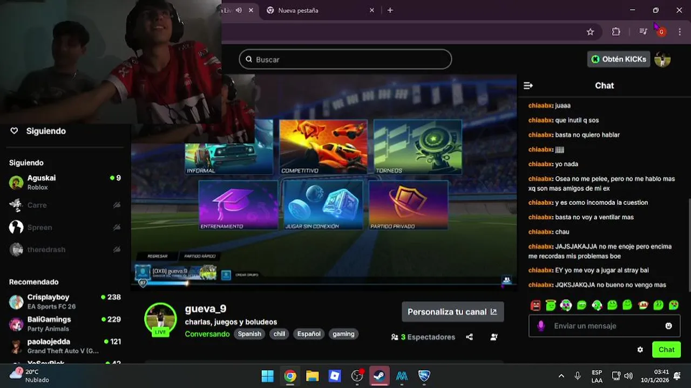Close the muted live stream tab
This screenshot has width=691, height=388.
point(250,10)
